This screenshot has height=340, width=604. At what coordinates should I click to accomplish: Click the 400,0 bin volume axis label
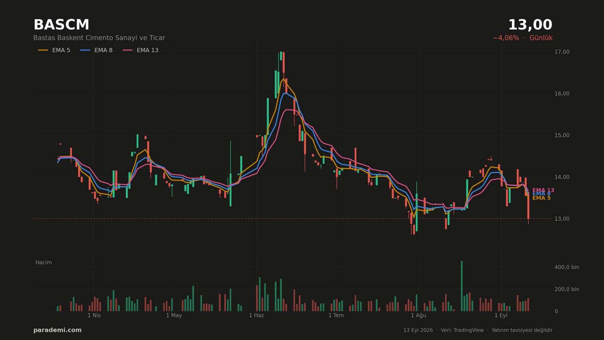pos(567,267)
